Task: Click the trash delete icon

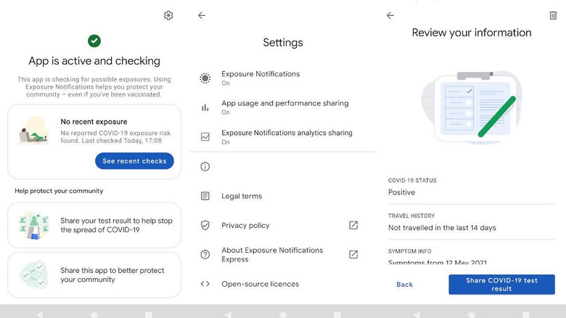Action: [553, 15]
